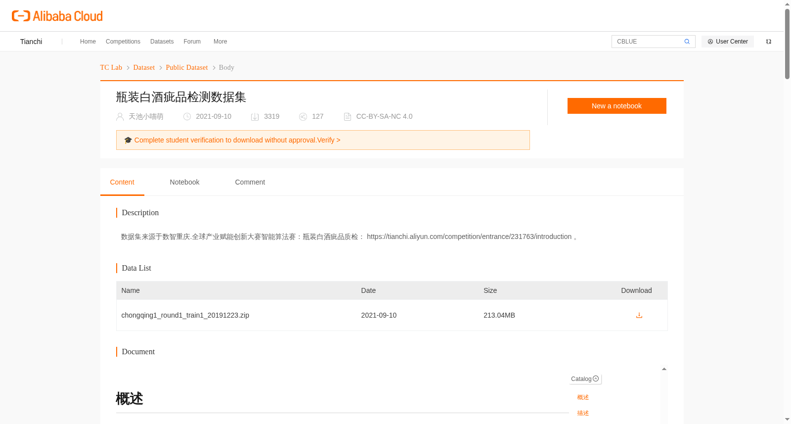This screenshot has width=791, height=424.
Task: Click the clock icon beside 2021-09-10
Action: coord(187,117)
